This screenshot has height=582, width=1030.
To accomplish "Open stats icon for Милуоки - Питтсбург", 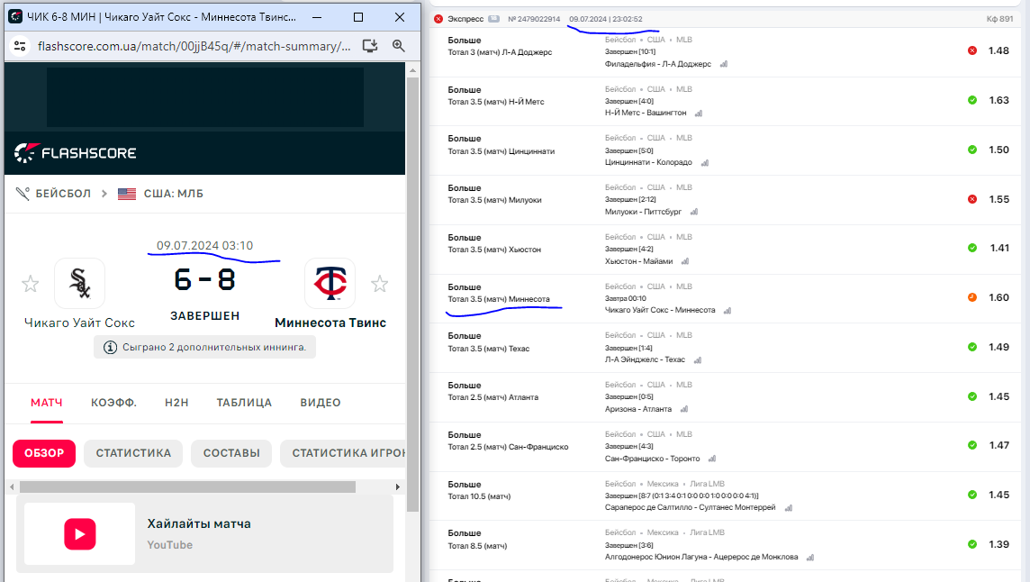I will pyautogui.click(x=694, y=212).
